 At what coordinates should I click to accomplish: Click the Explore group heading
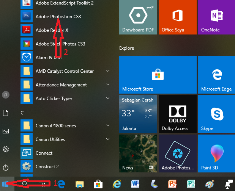point(127,48)
